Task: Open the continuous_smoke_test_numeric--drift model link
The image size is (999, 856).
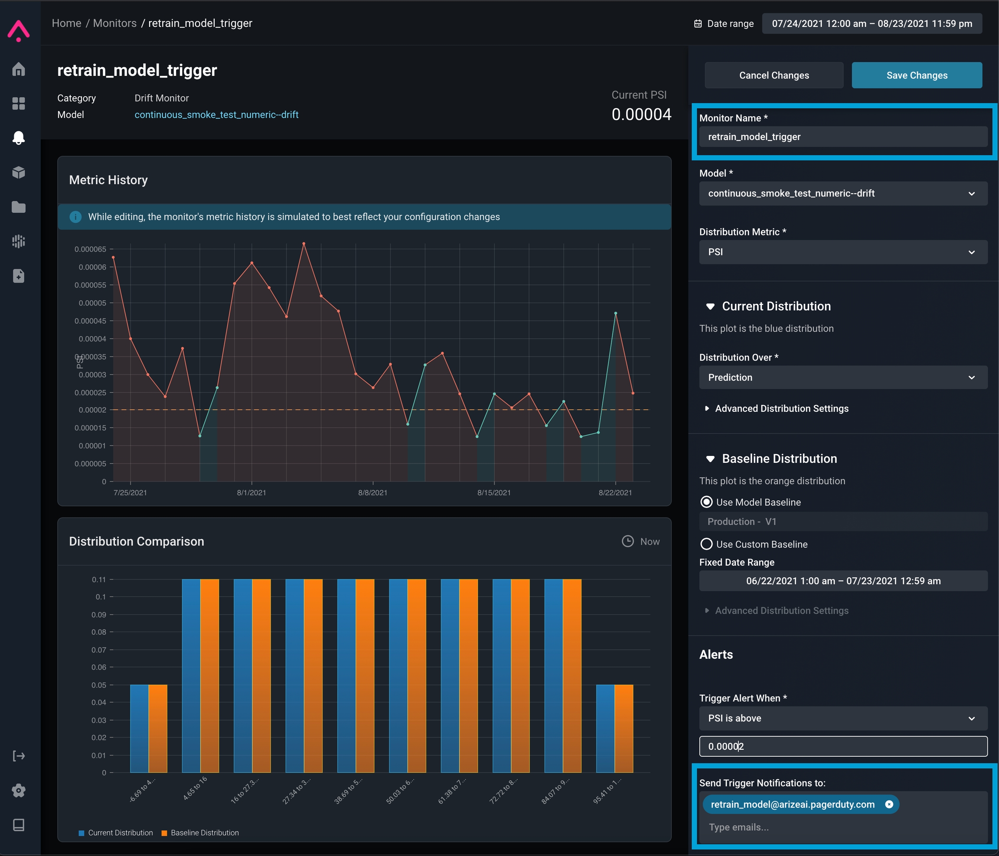Action: tap(216, 115)
